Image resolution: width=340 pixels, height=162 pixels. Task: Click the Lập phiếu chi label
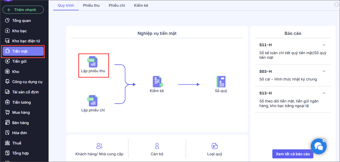coord(93,110)
